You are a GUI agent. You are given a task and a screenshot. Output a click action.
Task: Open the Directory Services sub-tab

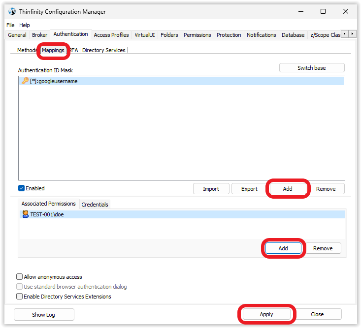pyautogui.click(x=103, y=50)
